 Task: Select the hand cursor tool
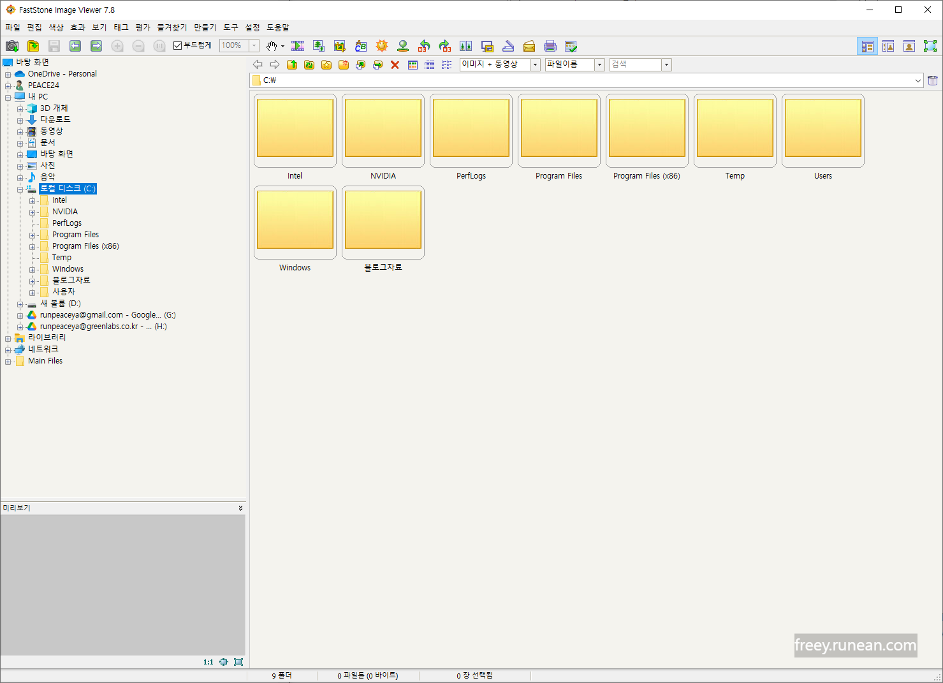272,46
